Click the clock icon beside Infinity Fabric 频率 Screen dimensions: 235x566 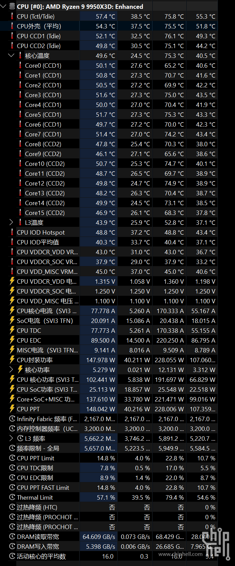(x=12, y=419)
